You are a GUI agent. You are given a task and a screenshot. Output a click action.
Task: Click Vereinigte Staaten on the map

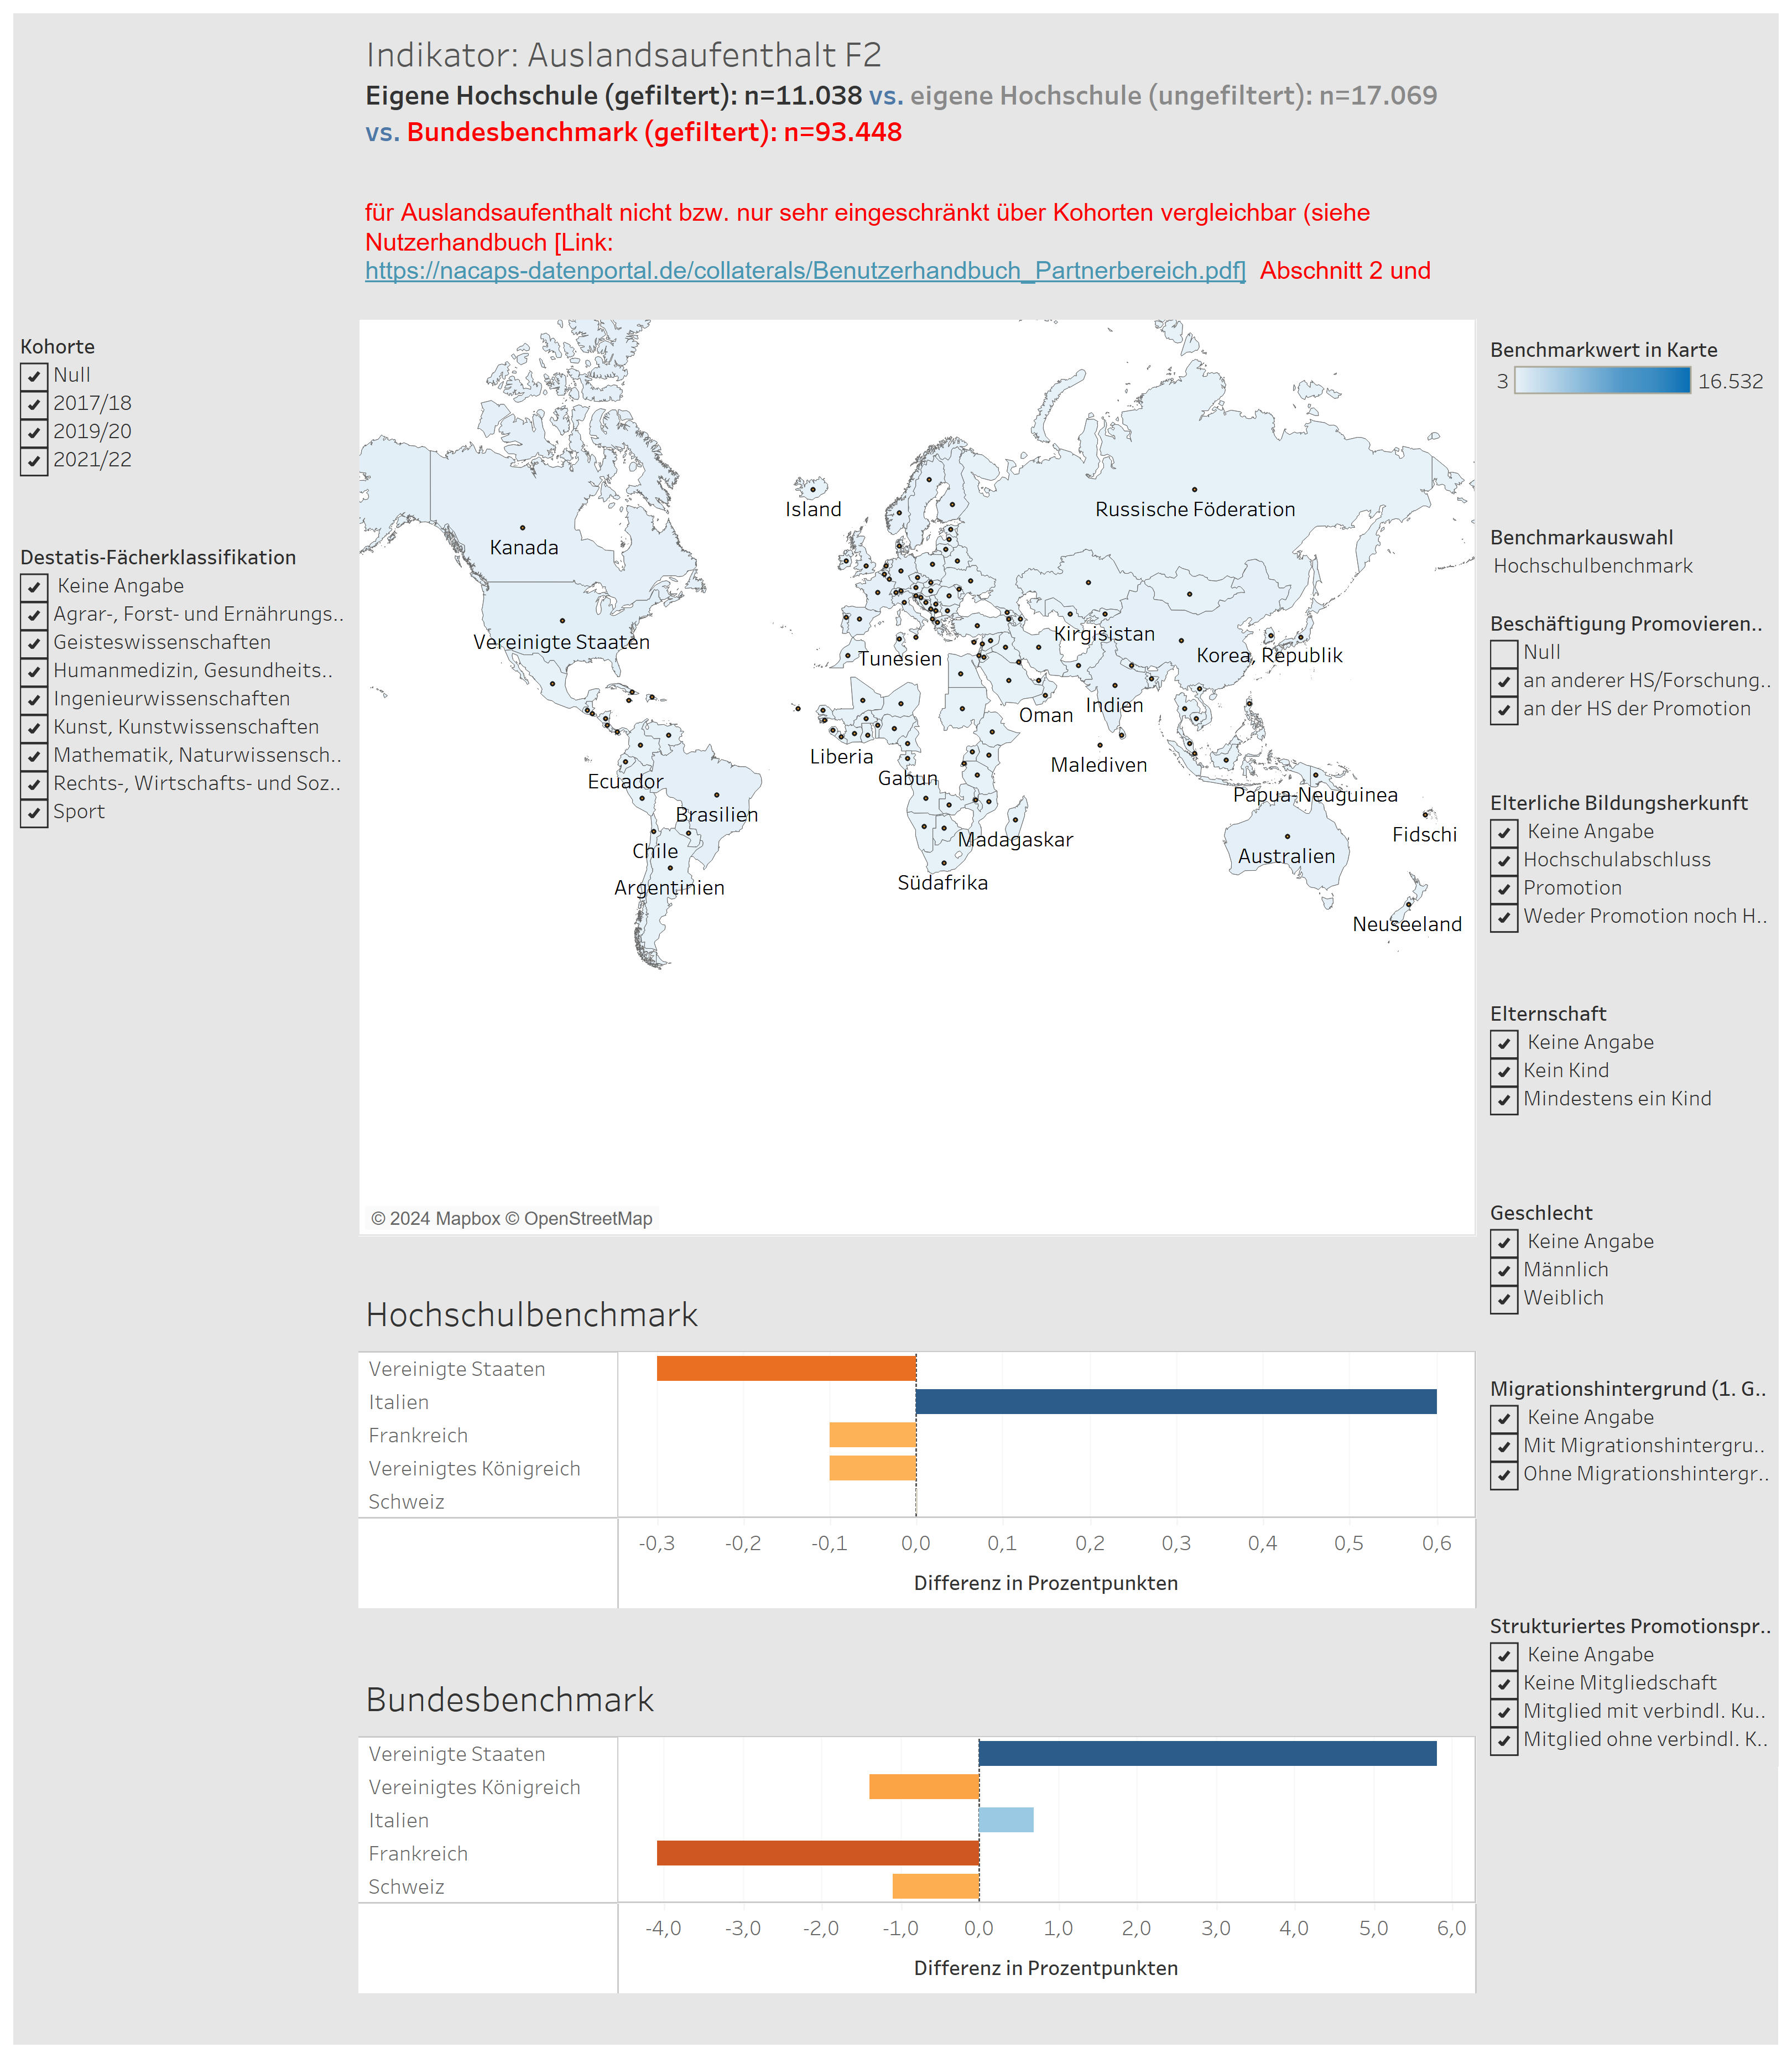point(561,642)
